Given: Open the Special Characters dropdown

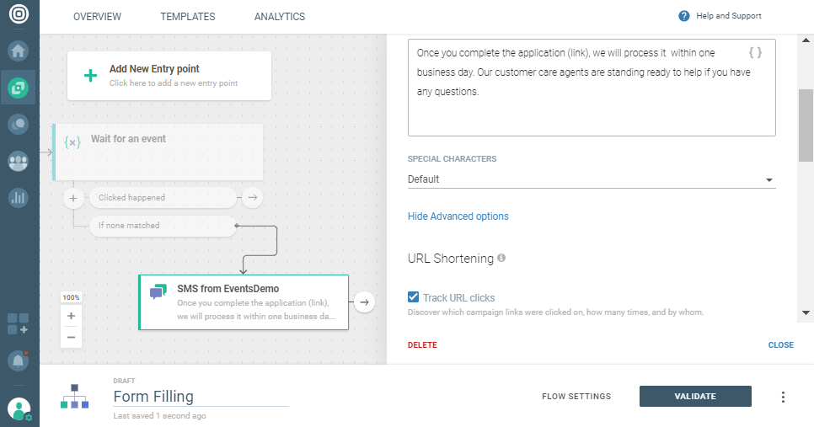Looking at the screenshot, I should [x=591, y=179].
